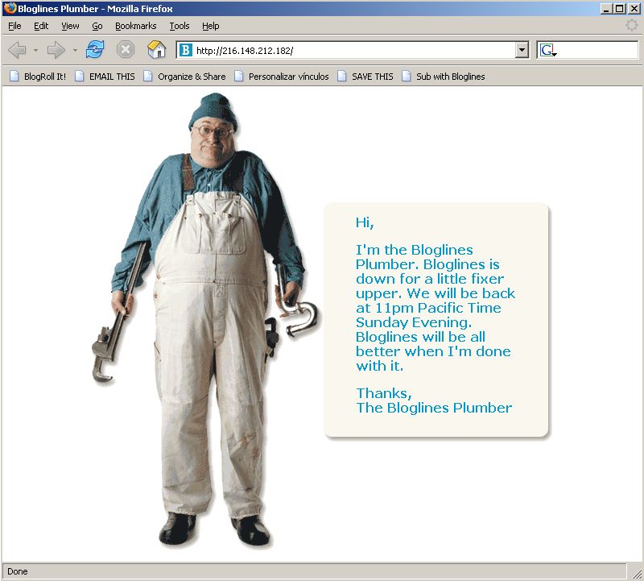This screenshot has width=644, height=581.
Task: Click the Firefox activity throbber icon
Action: [x=632, y=26]
